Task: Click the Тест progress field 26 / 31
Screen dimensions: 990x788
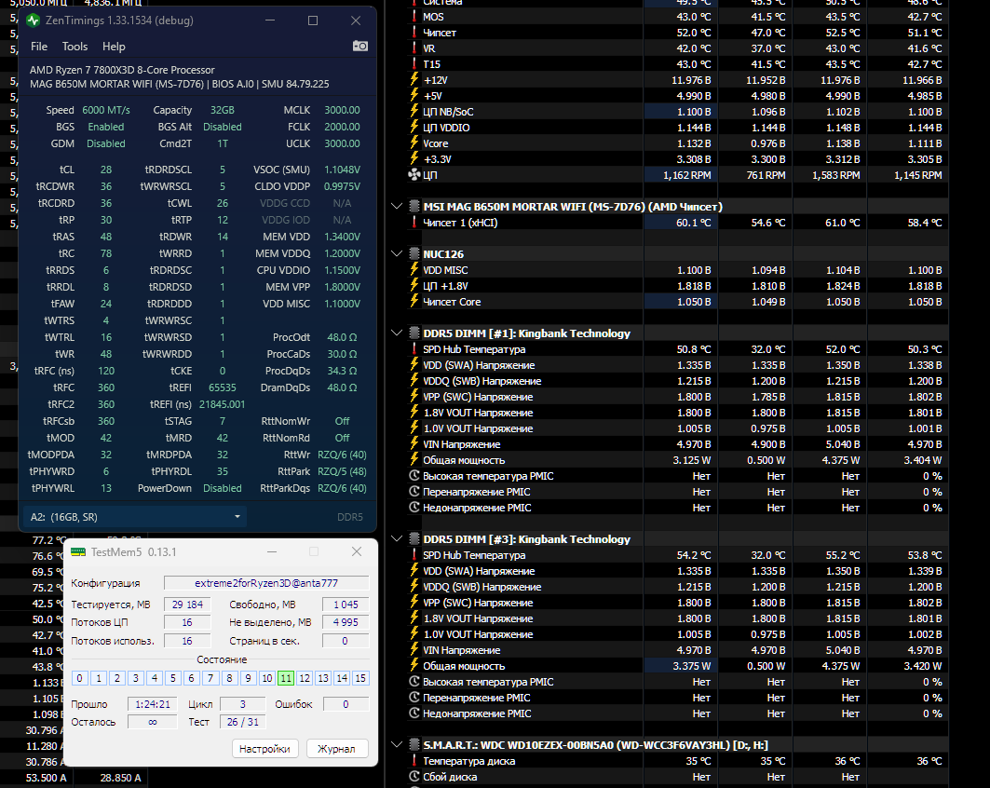Action: click(242, 722)
